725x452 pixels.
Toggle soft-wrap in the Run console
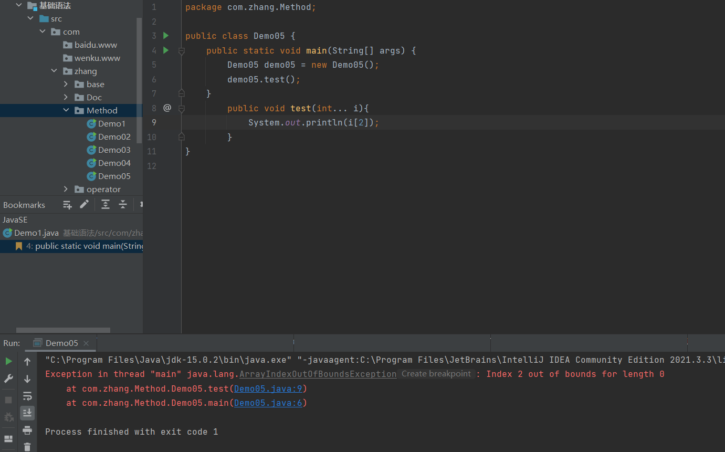(x=27, y=396)
